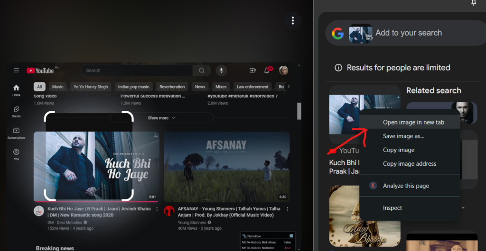
Task: Open Young Stunners channel avatar
Action: click(169, 211)
